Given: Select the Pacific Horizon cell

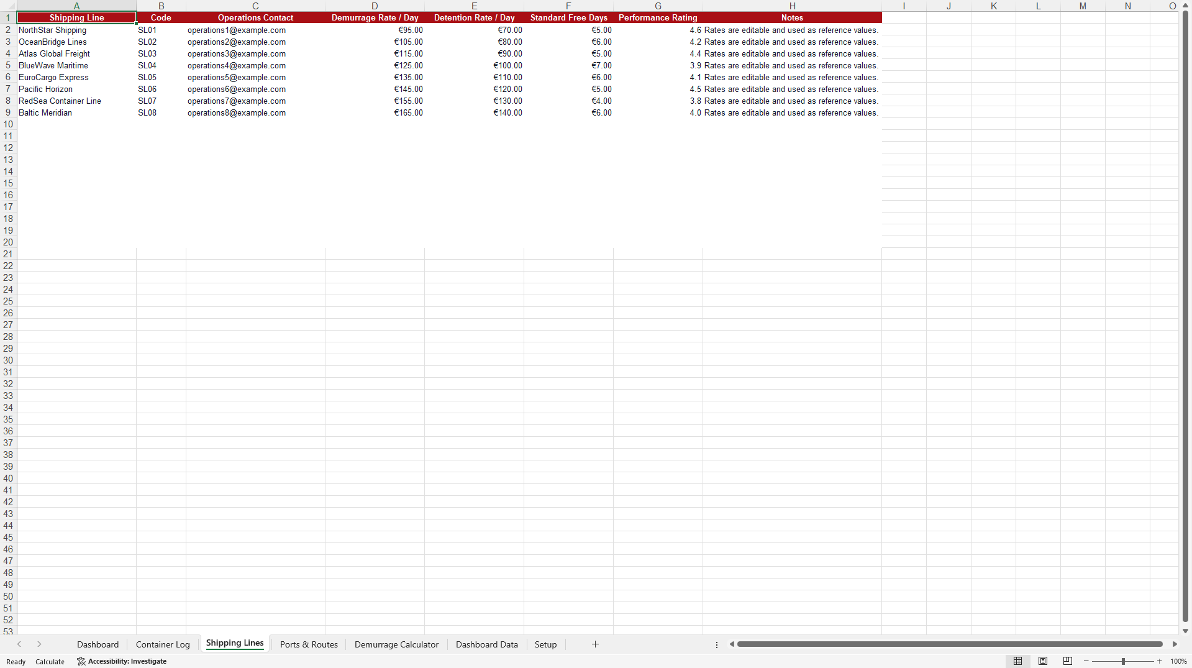Looking at the screenshot, I should point(76,89).
